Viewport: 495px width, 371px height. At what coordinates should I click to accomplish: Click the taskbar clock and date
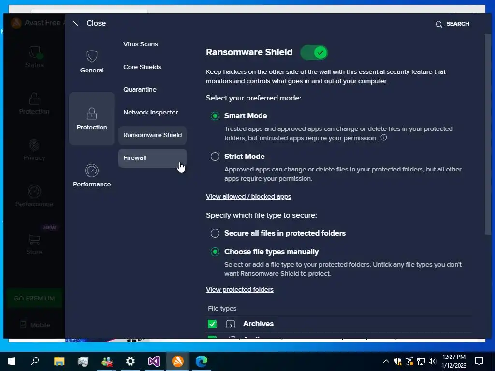tap(453, 361)
